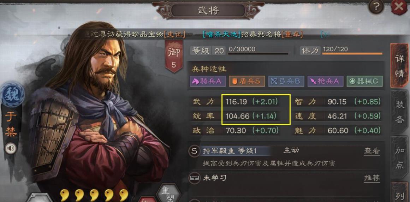Play Yu Jin's voice with speaker icon
The image size is (410, 202).
click(11, 149)
